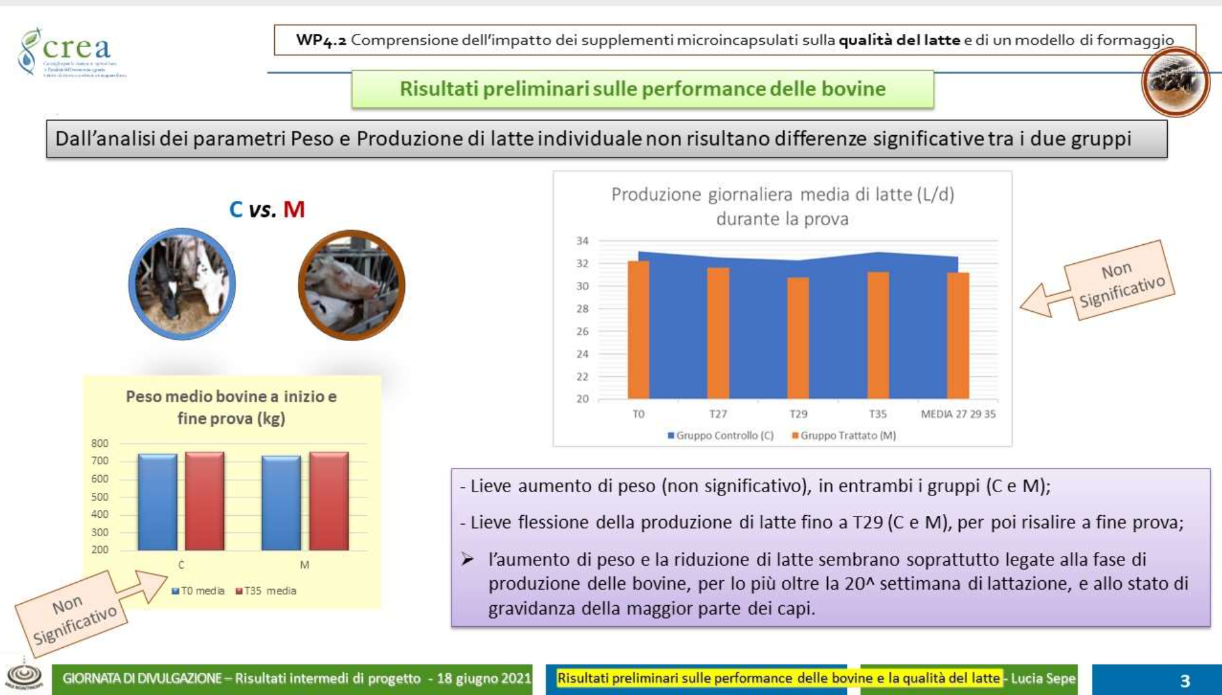Select the blue-framed control group cow photo
1222x695 pixels.
pyautogui.click(x=182, y=284)
